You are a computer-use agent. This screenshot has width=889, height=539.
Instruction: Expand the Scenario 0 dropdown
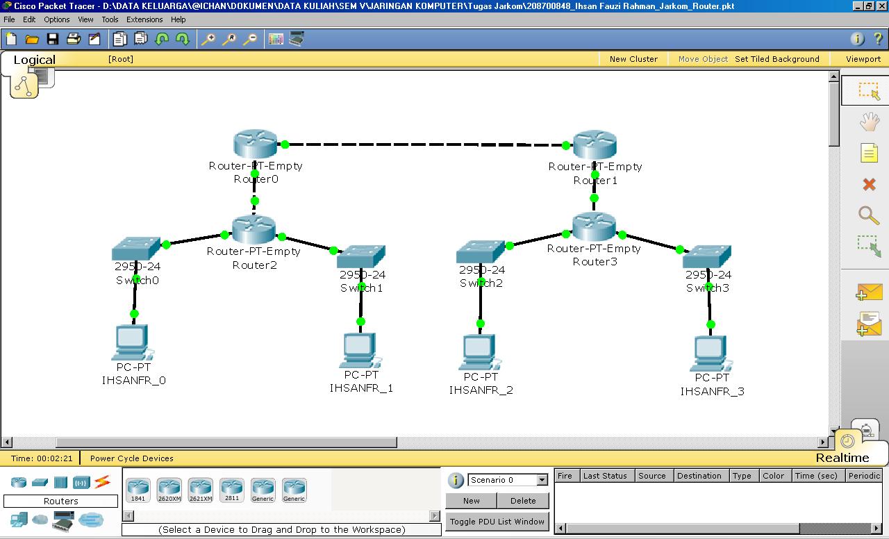tap(542, 480)
